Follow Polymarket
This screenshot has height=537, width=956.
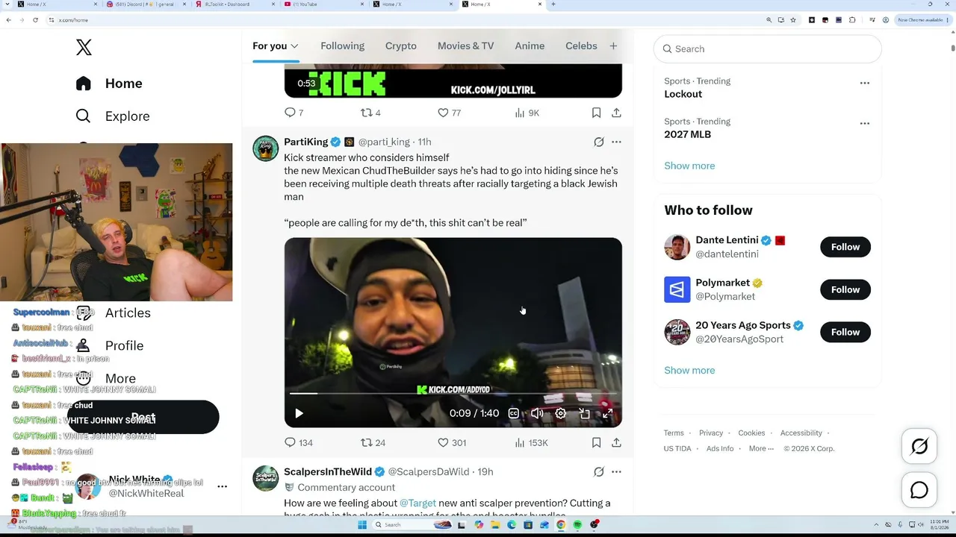(845, 289)
